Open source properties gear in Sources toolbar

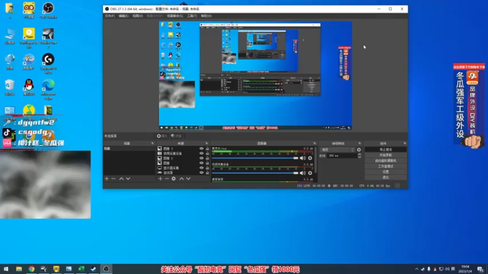(174, 178)
